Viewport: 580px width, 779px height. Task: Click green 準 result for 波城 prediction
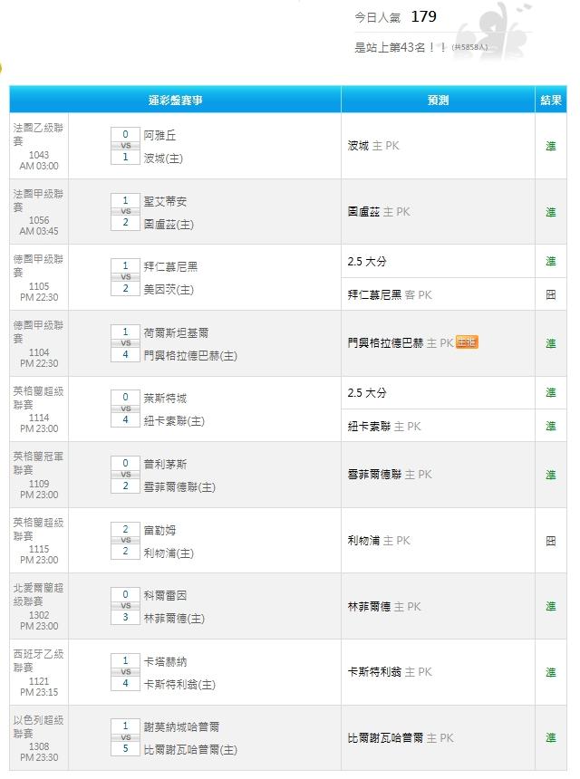550,146
